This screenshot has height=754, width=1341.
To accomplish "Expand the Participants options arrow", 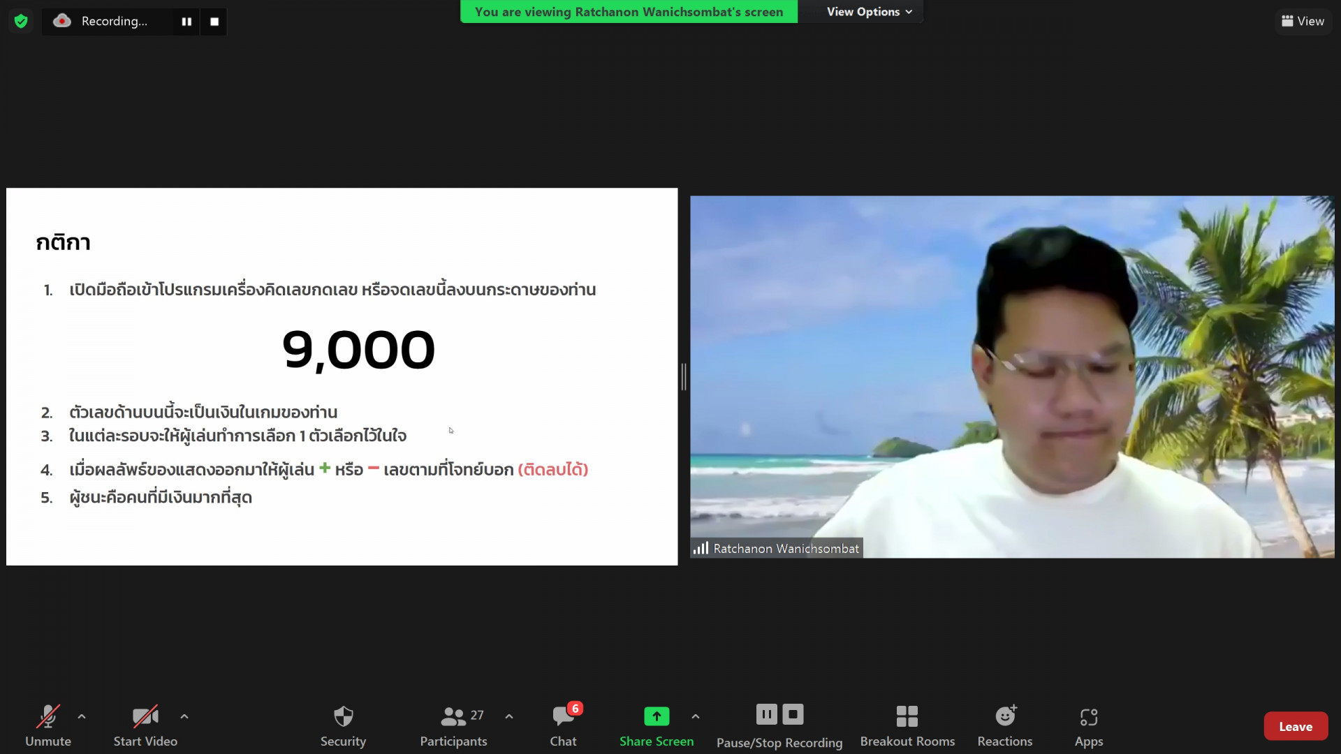I will [509, 716].
